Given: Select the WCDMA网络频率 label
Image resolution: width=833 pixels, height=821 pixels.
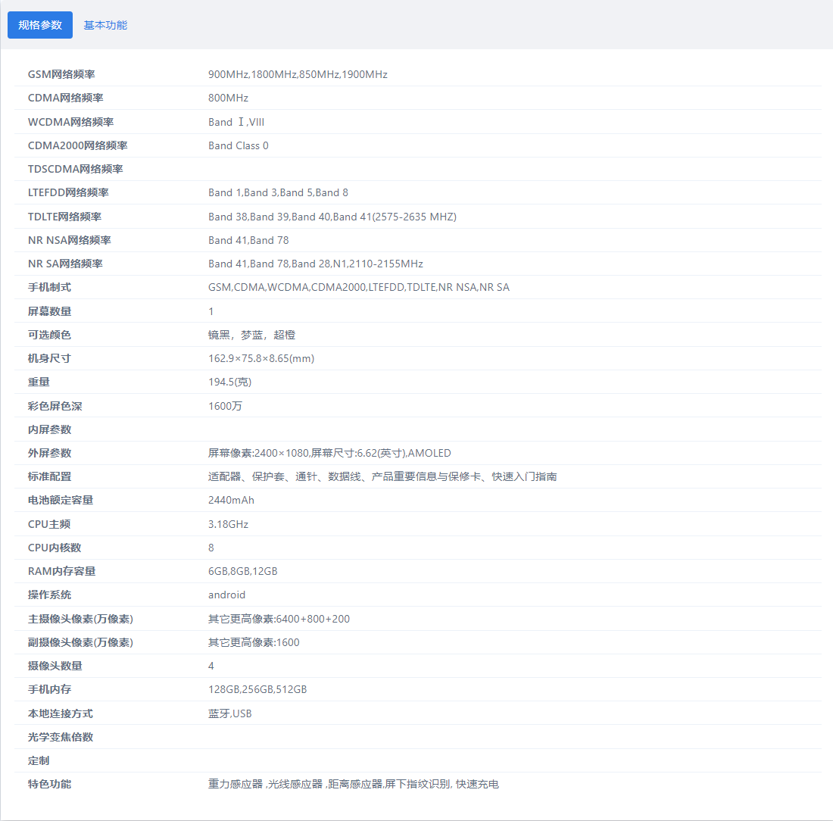Looking at the screenshot, I should [x=70, y=122].
